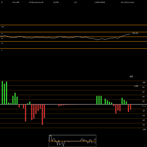This screenshot has width=147, height=147.
Task: Click the MR axis label 40
Action: click(x=143, y=97)
